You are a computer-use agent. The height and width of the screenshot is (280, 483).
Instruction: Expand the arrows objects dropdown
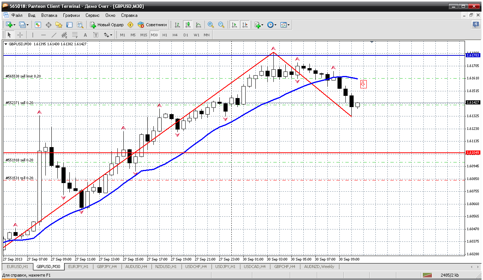pos(111,35)
